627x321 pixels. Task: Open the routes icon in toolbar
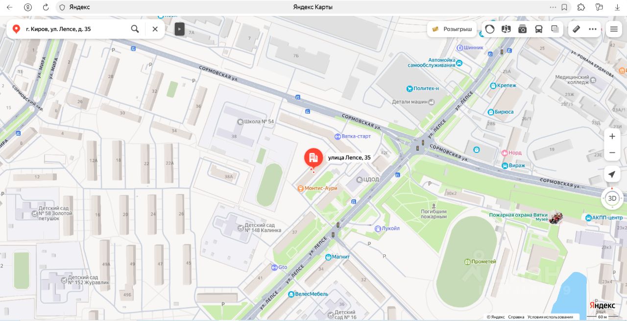506,29
